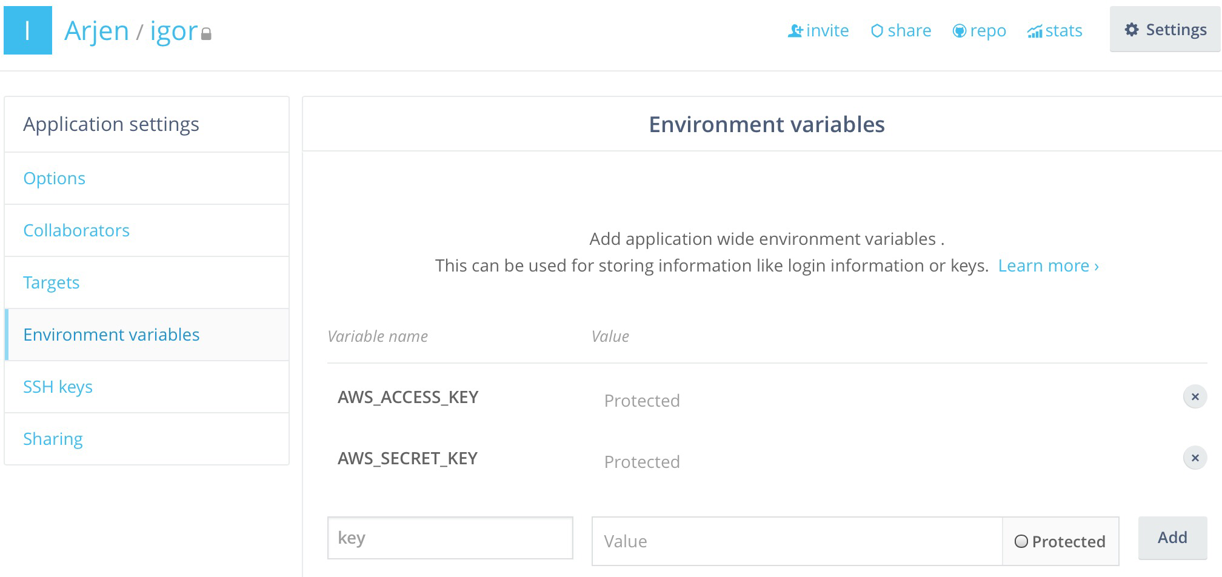Viewport: 1222px width, 577px height.
Task: View application stats
Action: [1055, 30]
